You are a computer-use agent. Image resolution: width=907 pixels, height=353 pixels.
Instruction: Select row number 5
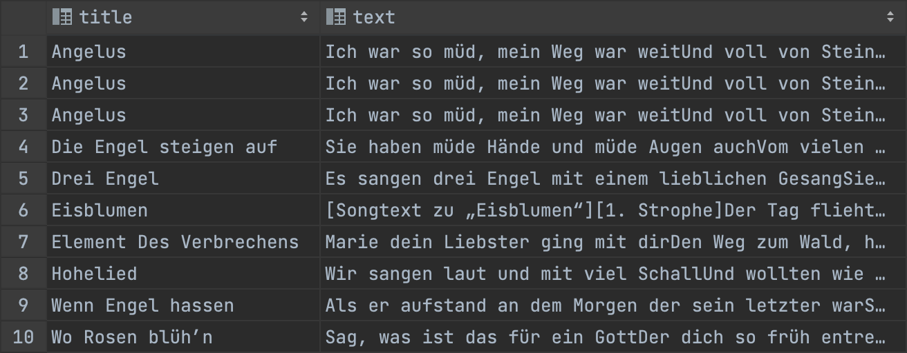tap(24, 179)
